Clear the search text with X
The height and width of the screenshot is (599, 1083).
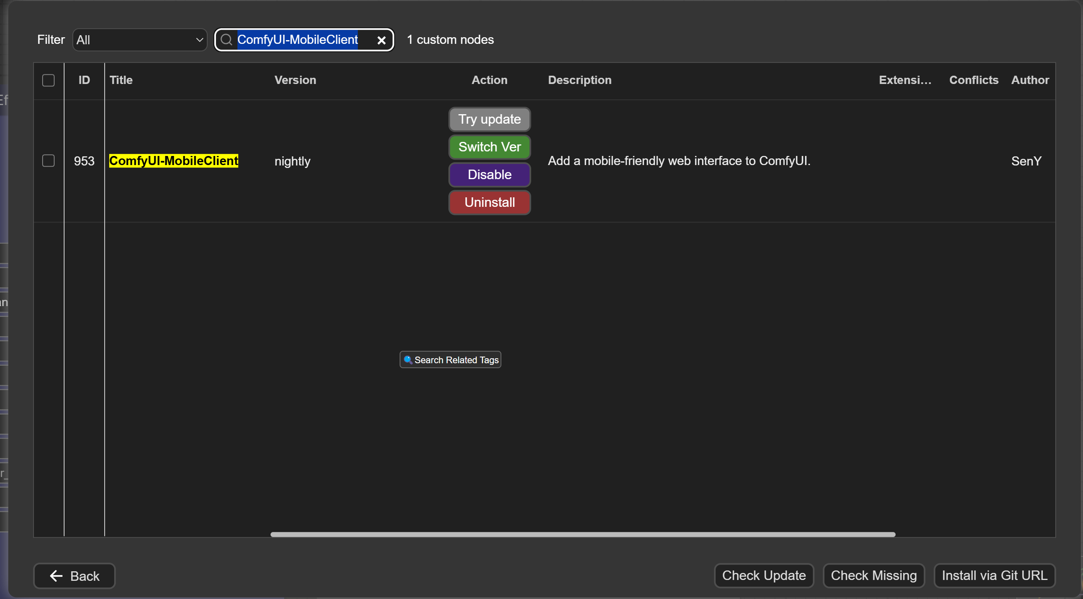point(381,40)
